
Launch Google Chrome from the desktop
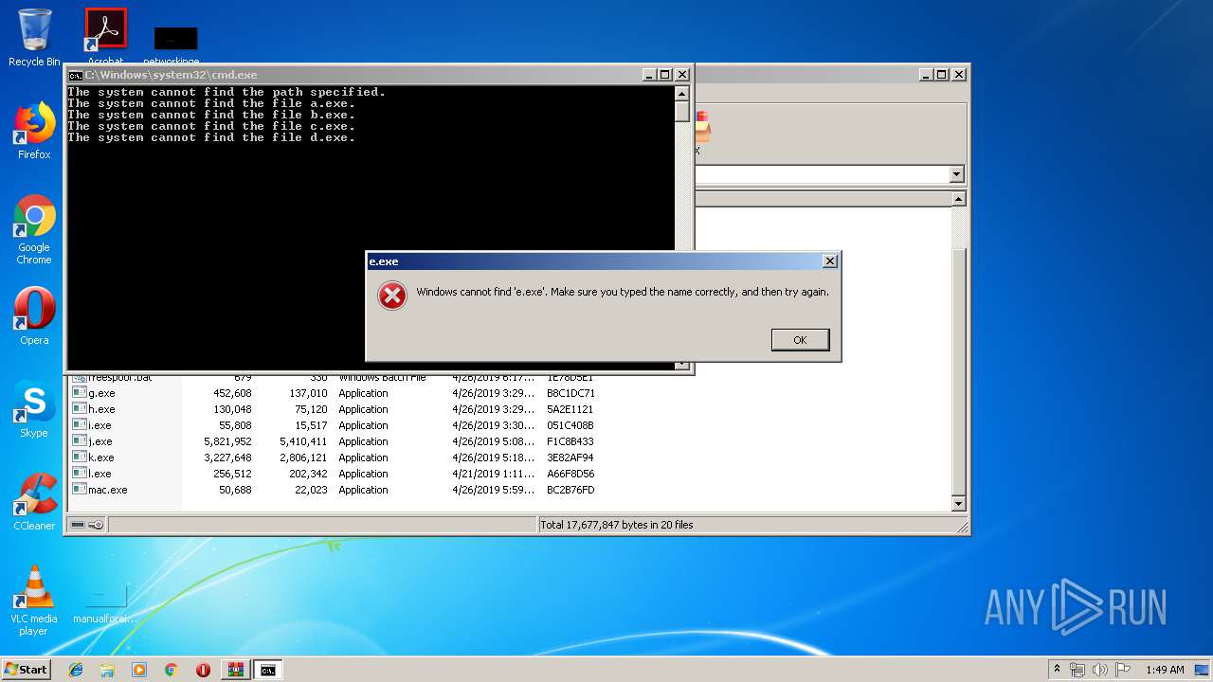click(x=34, y=229)
